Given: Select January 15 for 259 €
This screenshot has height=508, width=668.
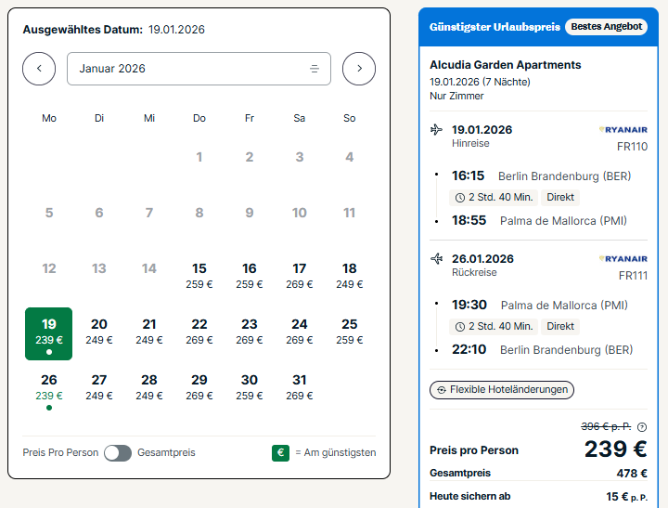Looking at the screenshot, I should click(x=199, y=276).
